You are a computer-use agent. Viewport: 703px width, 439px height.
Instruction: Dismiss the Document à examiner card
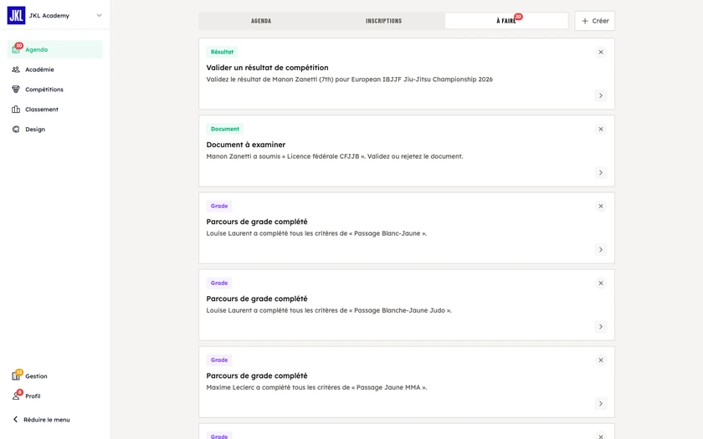tap(601, 129)
